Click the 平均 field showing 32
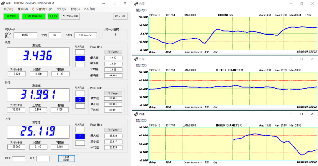Screen dimensions: 318x166 tap(55, 35)
